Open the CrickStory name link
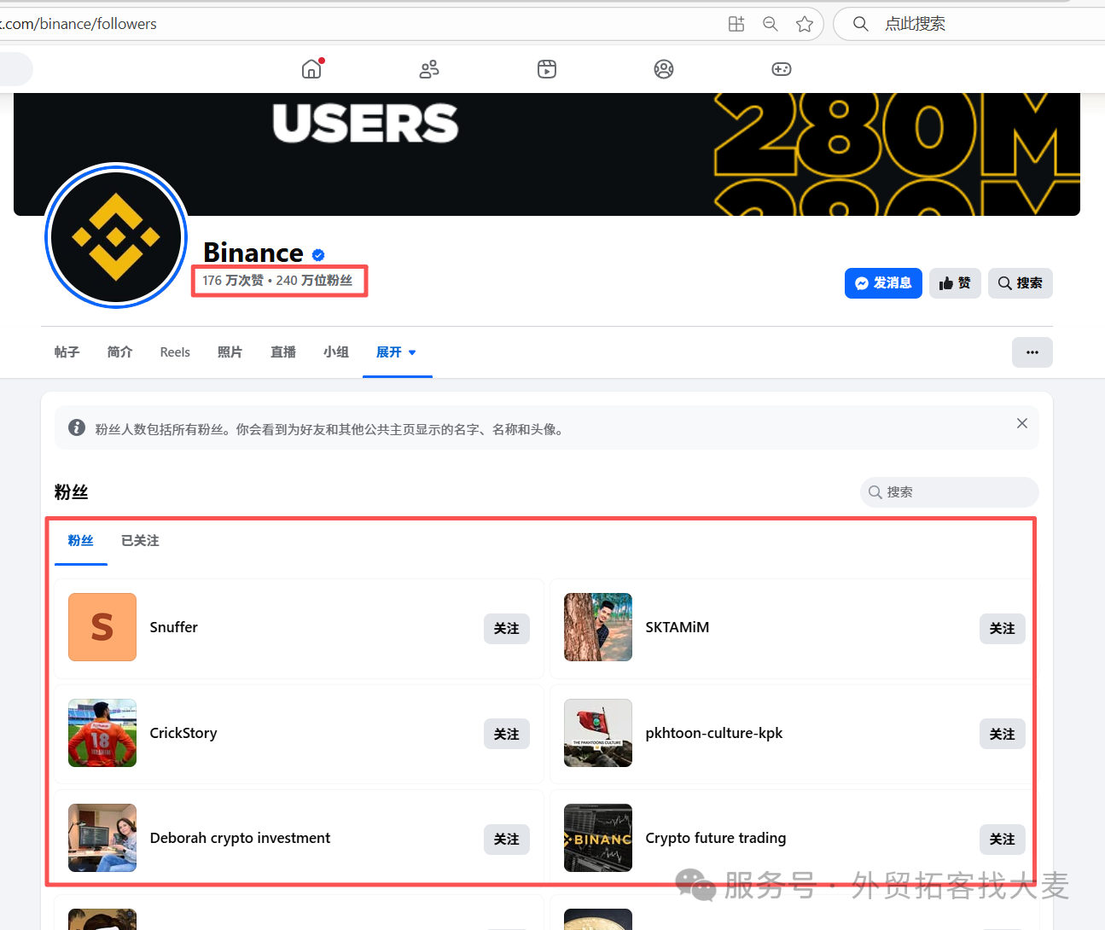 coord(183,733)
